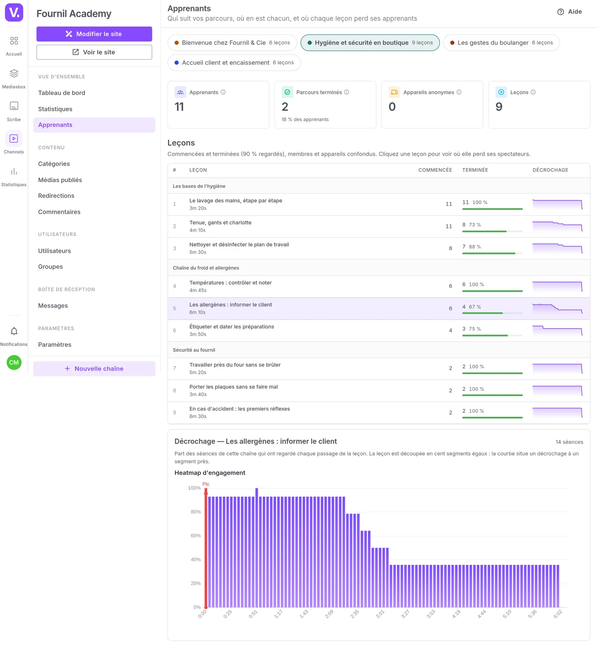This screenshot has height=647, width=597.
Task: Click the Parcours terminés badge icon
Action: pyautogui.click(x=287, y=92)
